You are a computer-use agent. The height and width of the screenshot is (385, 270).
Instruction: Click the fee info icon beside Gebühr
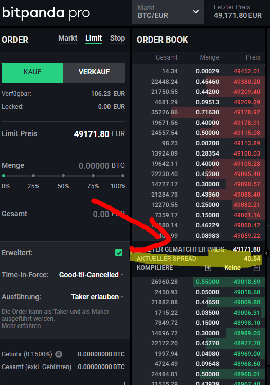pyautogui.click(x=59, y=354)
